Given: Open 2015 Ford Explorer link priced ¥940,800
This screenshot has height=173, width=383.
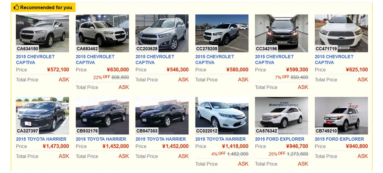Looking at the screenshot, I should (340, 139).
